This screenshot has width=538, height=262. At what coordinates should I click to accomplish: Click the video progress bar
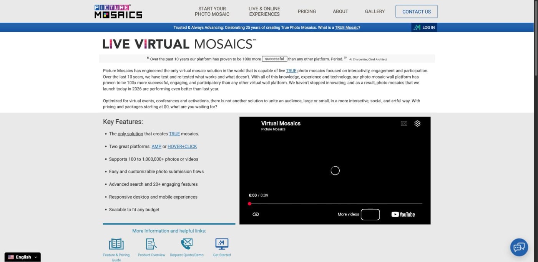point(335,204)
